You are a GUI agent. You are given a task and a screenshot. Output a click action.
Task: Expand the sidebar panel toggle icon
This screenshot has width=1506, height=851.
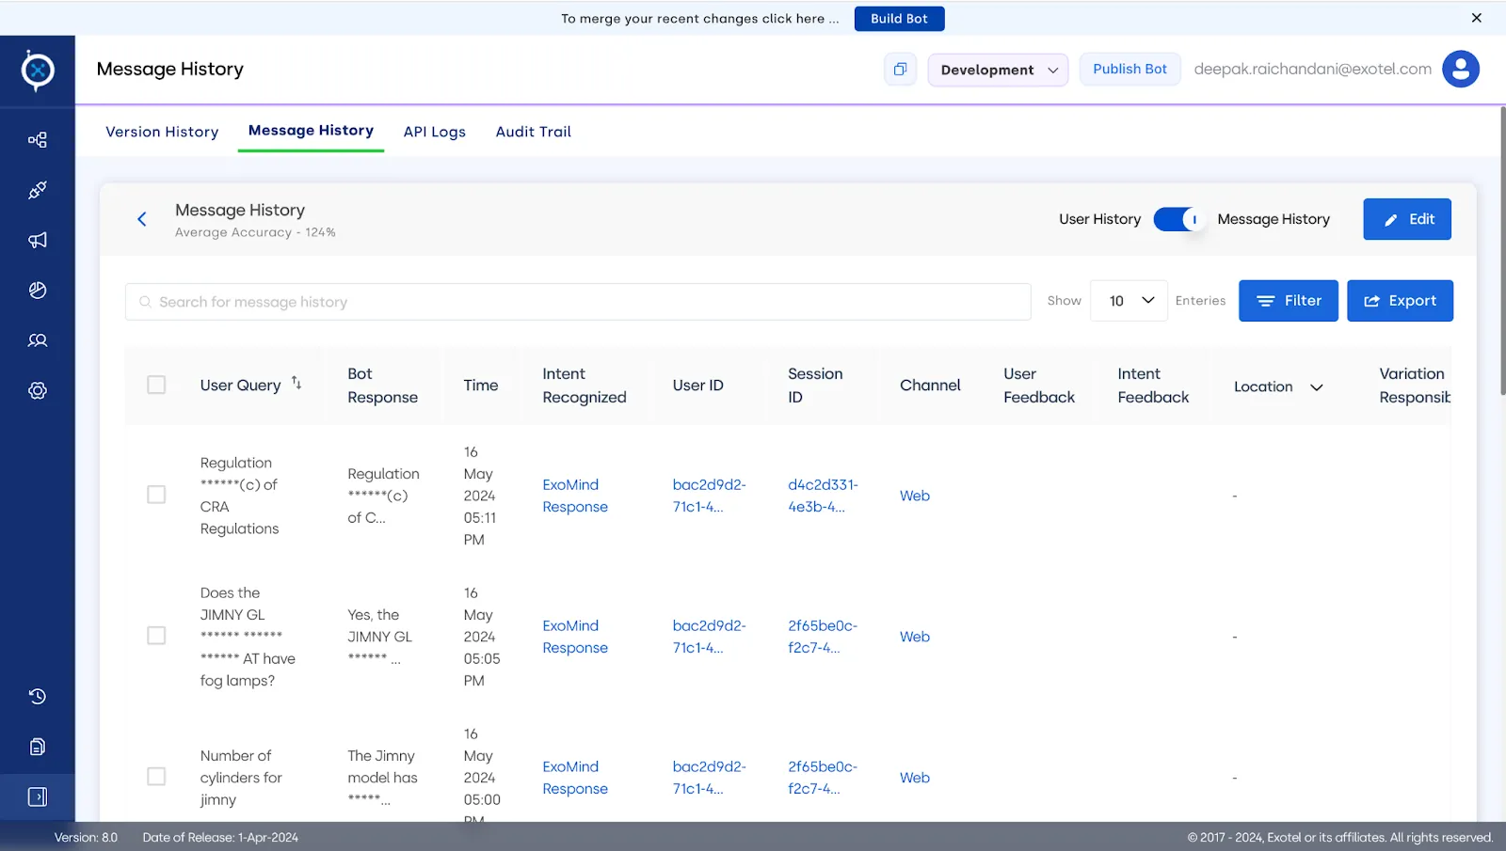[x=38, y=797]
